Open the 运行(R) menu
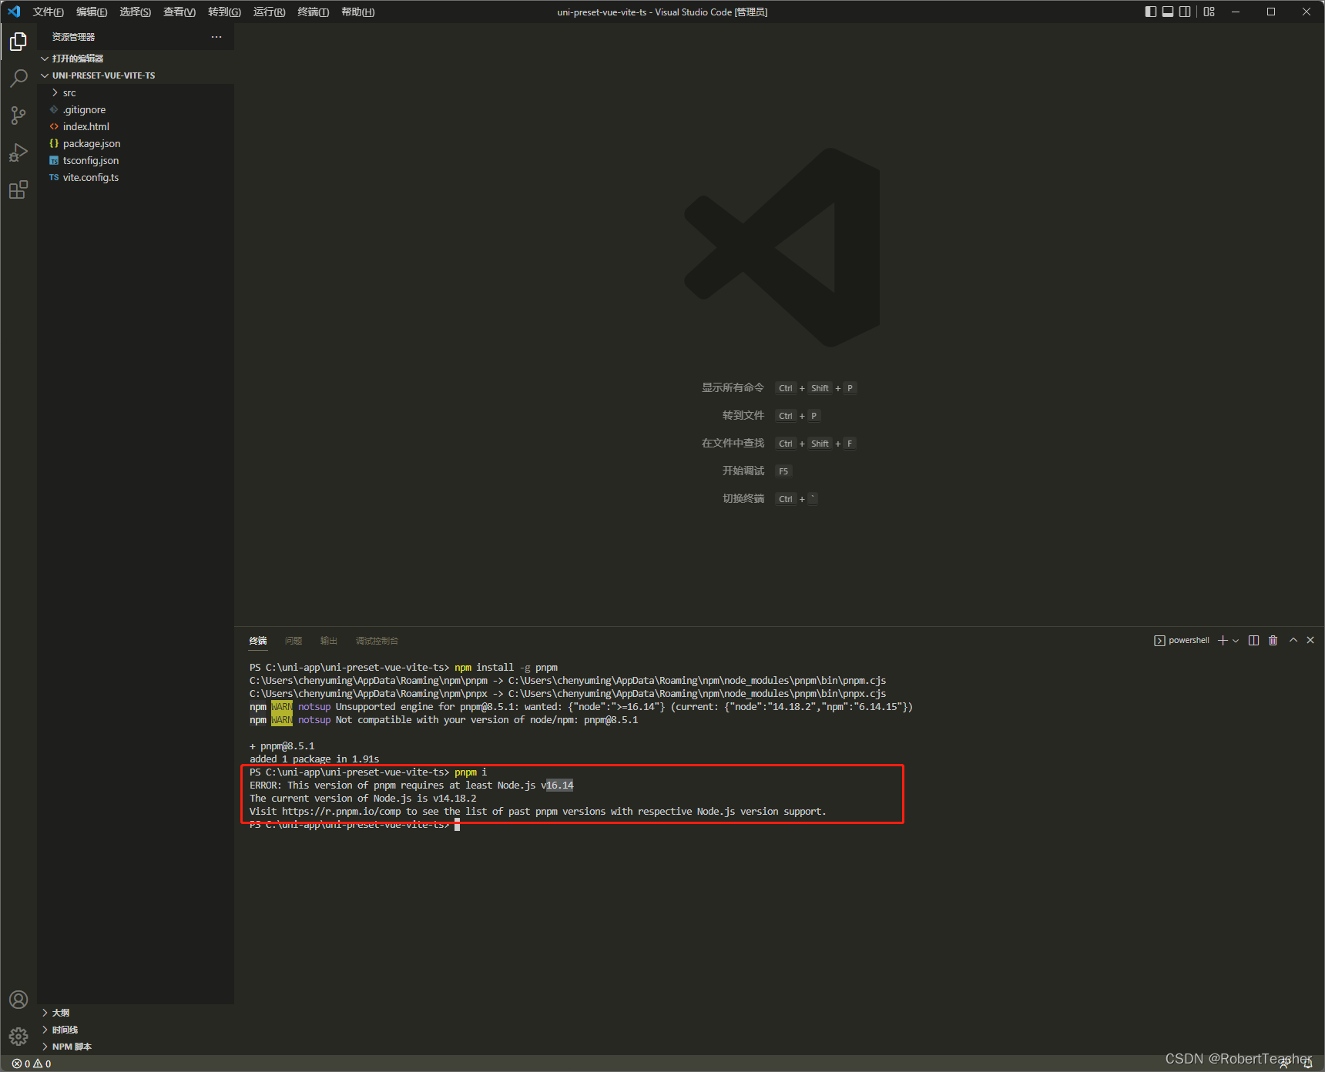This screenshot has height=1072, width=1325. point(269,12)
